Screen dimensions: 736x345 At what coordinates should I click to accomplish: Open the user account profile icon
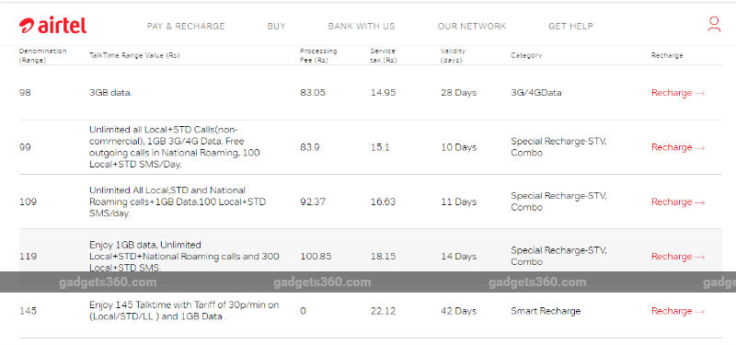pos(714,25)
